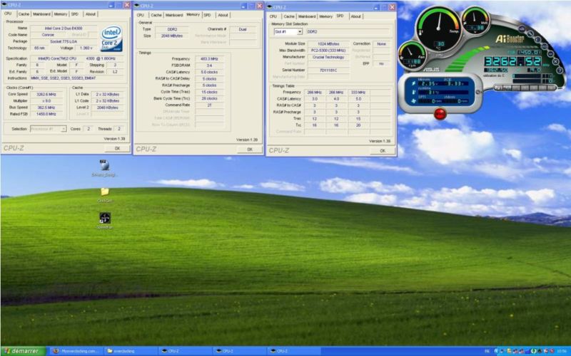This screenshot has height=356, width=571.
Task: Click the Module Size 1024 MBytes field
Action: pos(328,43)
